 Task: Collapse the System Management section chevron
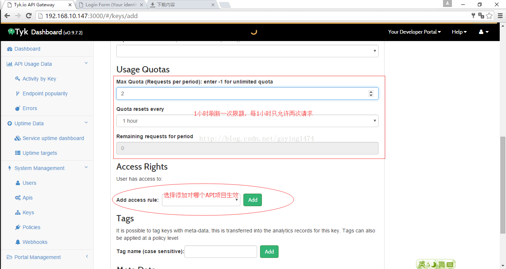tap(86, 168)
